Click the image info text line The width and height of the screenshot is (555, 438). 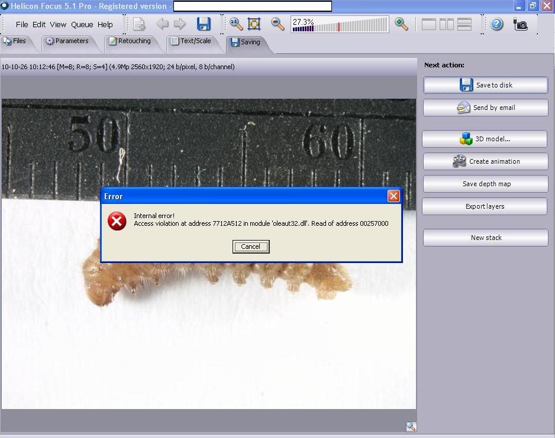coord(118,67)
